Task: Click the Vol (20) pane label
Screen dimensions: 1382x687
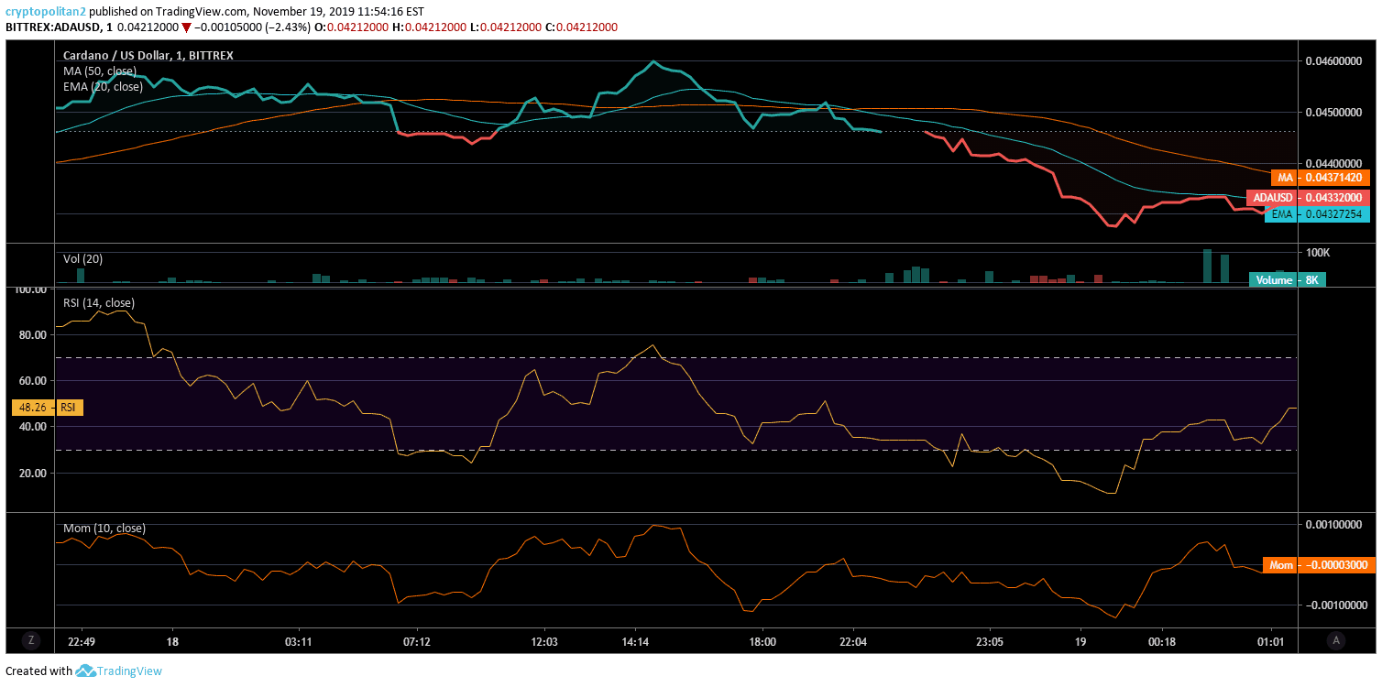Action: [x=82, y=258]
